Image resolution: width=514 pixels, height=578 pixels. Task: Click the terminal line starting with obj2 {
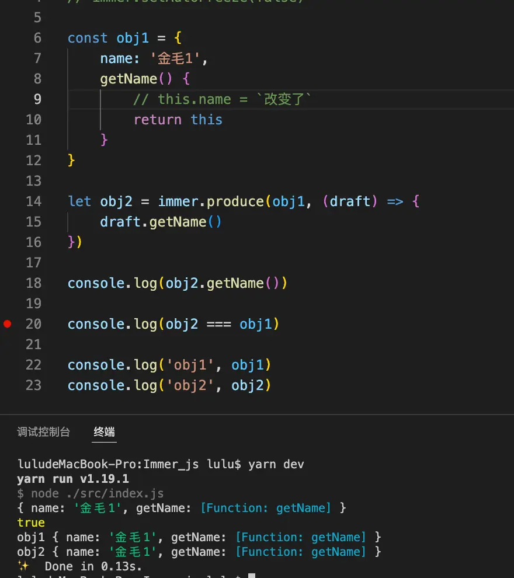click(x=199, y=552)
